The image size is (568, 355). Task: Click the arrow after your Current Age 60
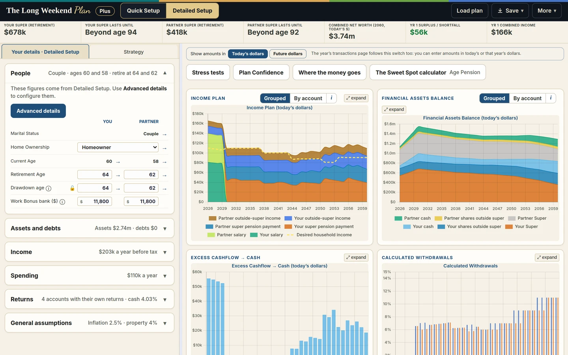(x=118, y=162)
